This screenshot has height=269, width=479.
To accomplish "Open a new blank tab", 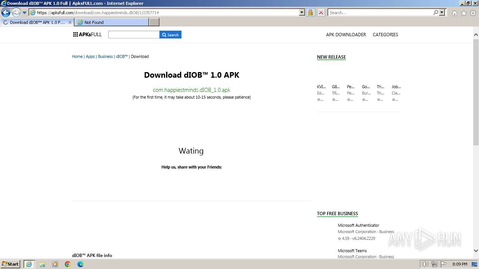I will click(x=154, y=22).
